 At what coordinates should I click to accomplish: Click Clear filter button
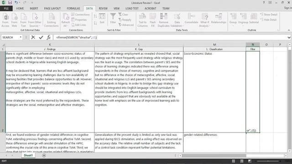tap(123, 15)
